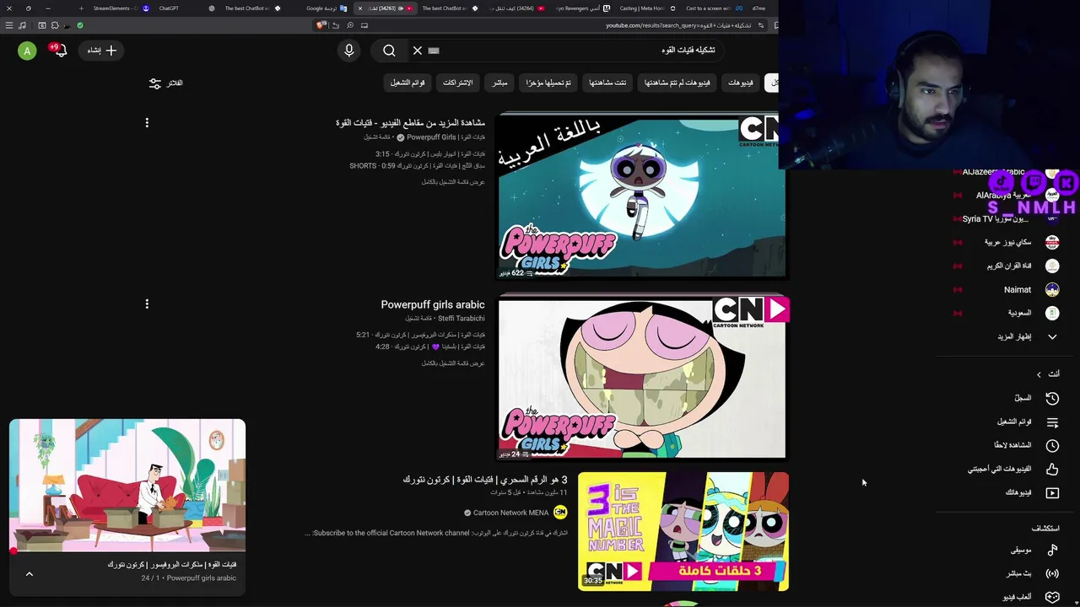Open the الفلاتر filters control
Image resolution: width=1080 pixels, height=607 pixels.
pos(166,83)
